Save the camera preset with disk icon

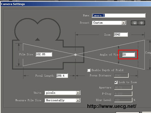point(135,23)
